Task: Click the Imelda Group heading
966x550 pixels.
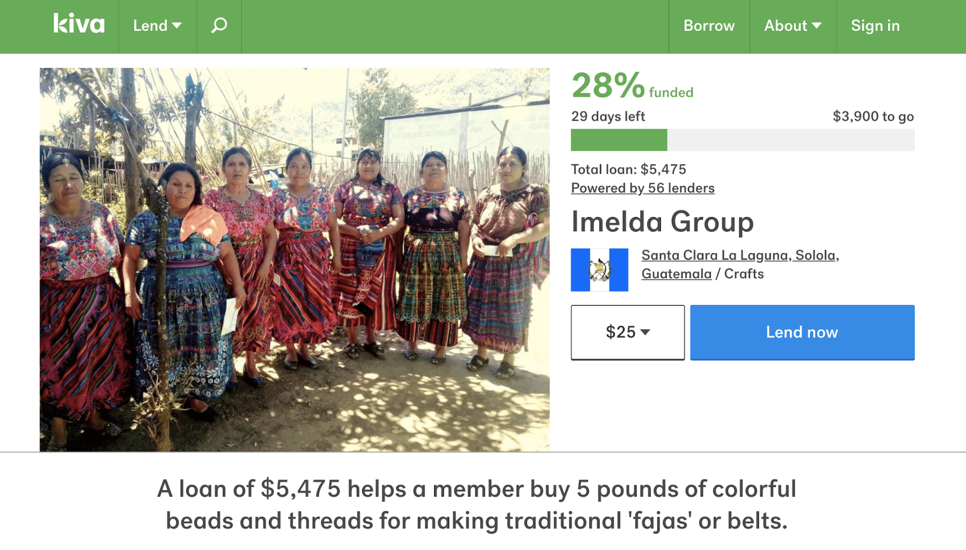Action: [662, 222]
